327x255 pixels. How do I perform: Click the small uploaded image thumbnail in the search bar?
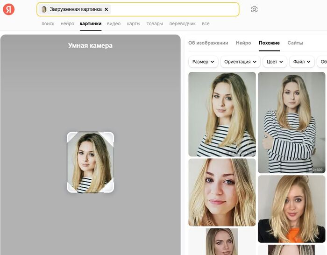pyautogui.click(x=44, y=9)
